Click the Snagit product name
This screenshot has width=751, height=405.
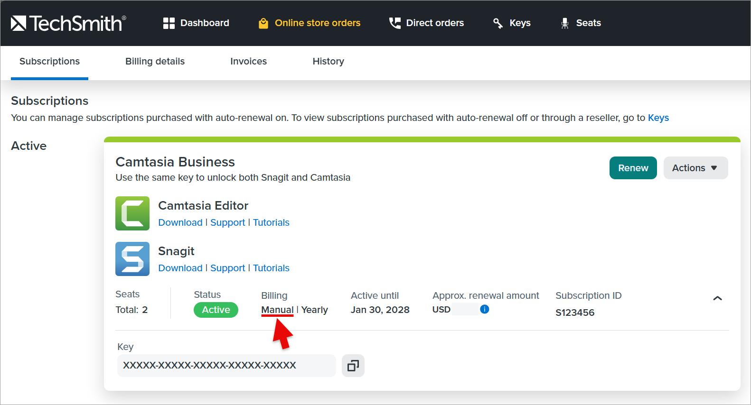(x=176, y=251)
